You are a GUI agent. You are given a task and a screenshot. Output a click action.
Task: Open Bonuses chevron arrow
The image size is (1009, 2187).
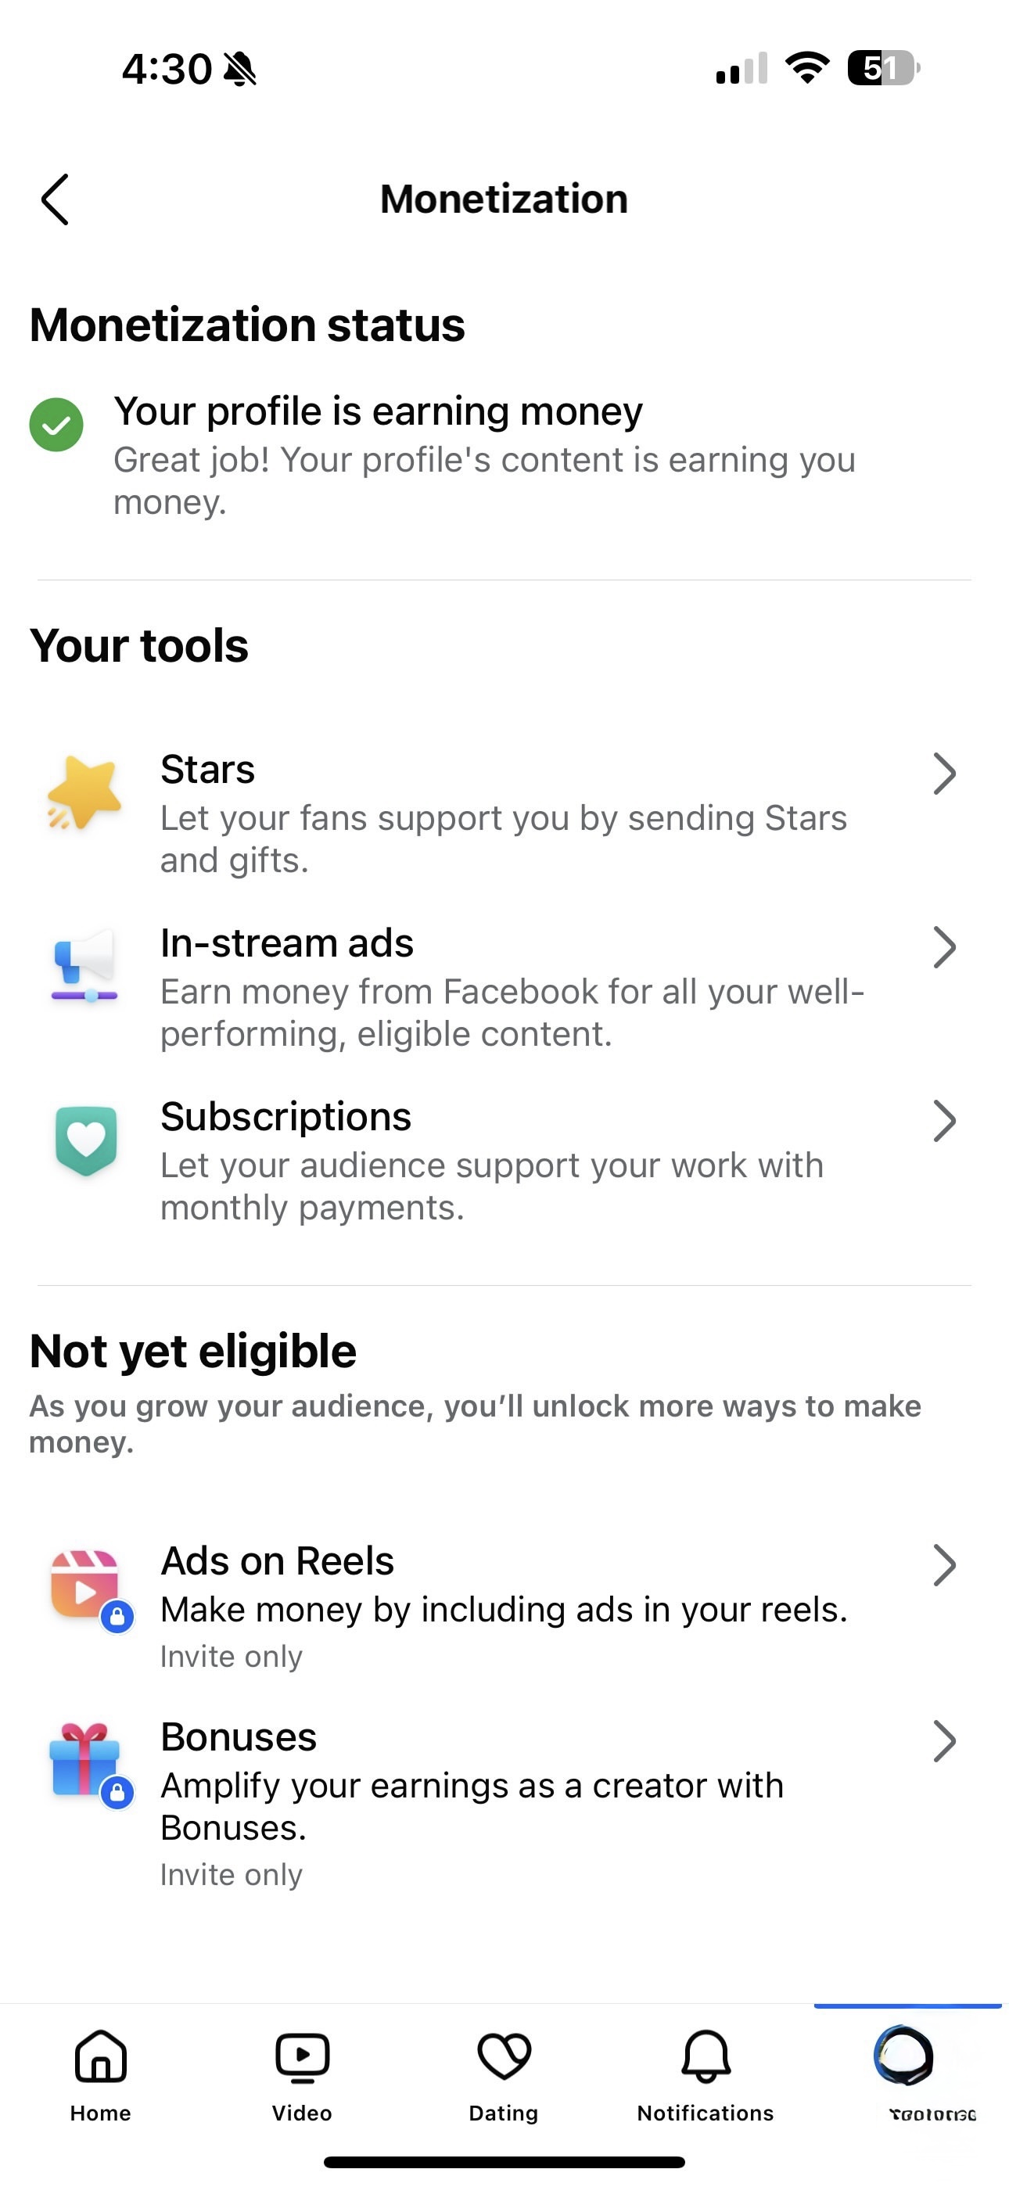pyautogui.click(x=944, y=1741)
